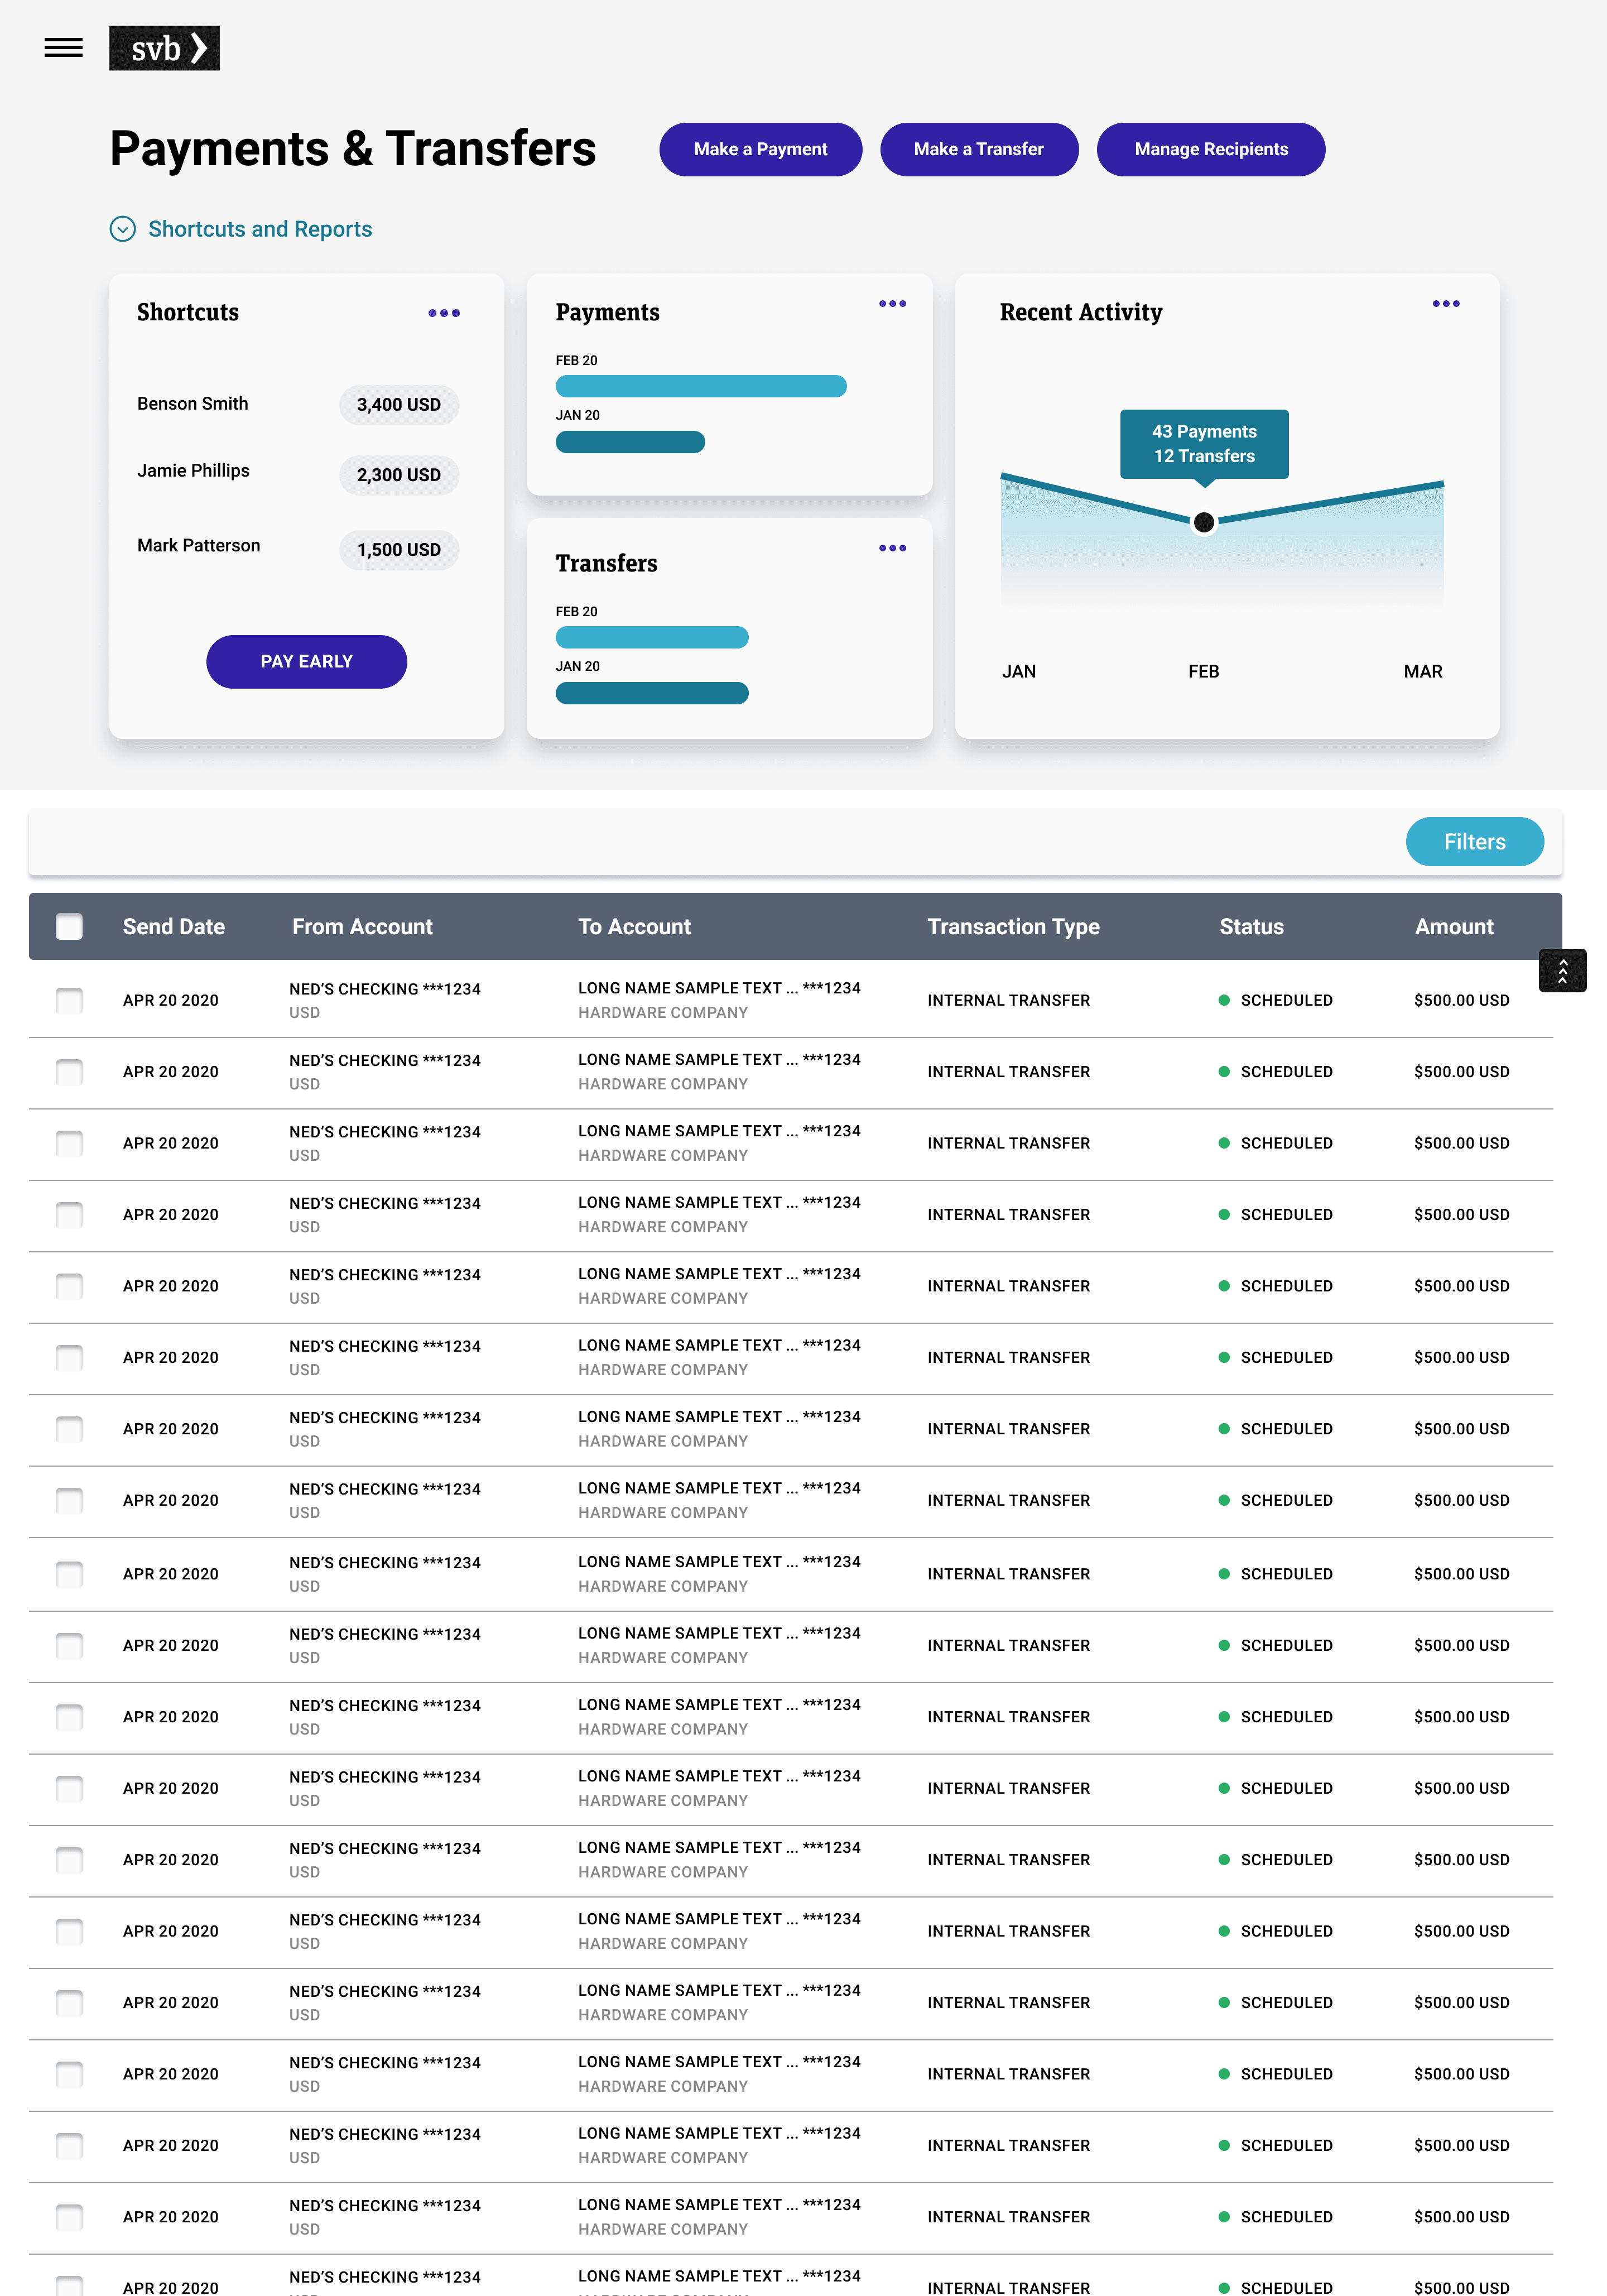This screenshot has height=2296, width=1607.
Task: Click the PAY EARLY button
Action: coord(306,661)
